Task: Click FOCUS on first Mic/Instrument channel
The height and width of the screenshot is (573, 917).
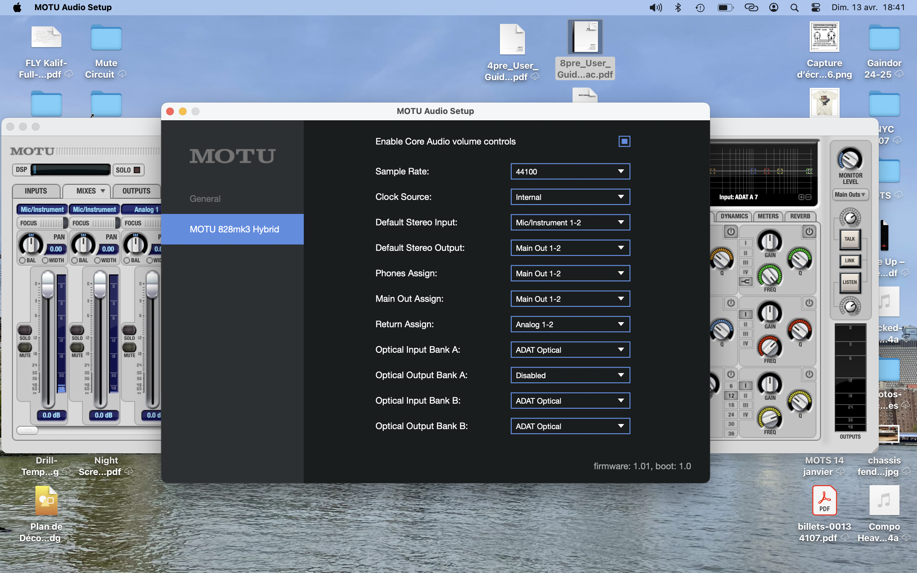Action: (42, 223)
